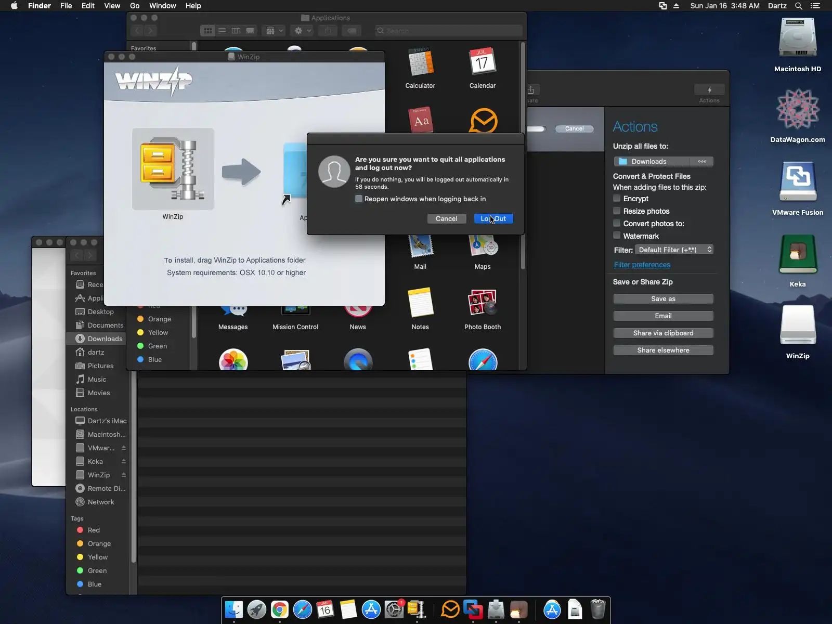
Task: Open the gear Action menu in Applications toolbar
Action: click(302, 31)
